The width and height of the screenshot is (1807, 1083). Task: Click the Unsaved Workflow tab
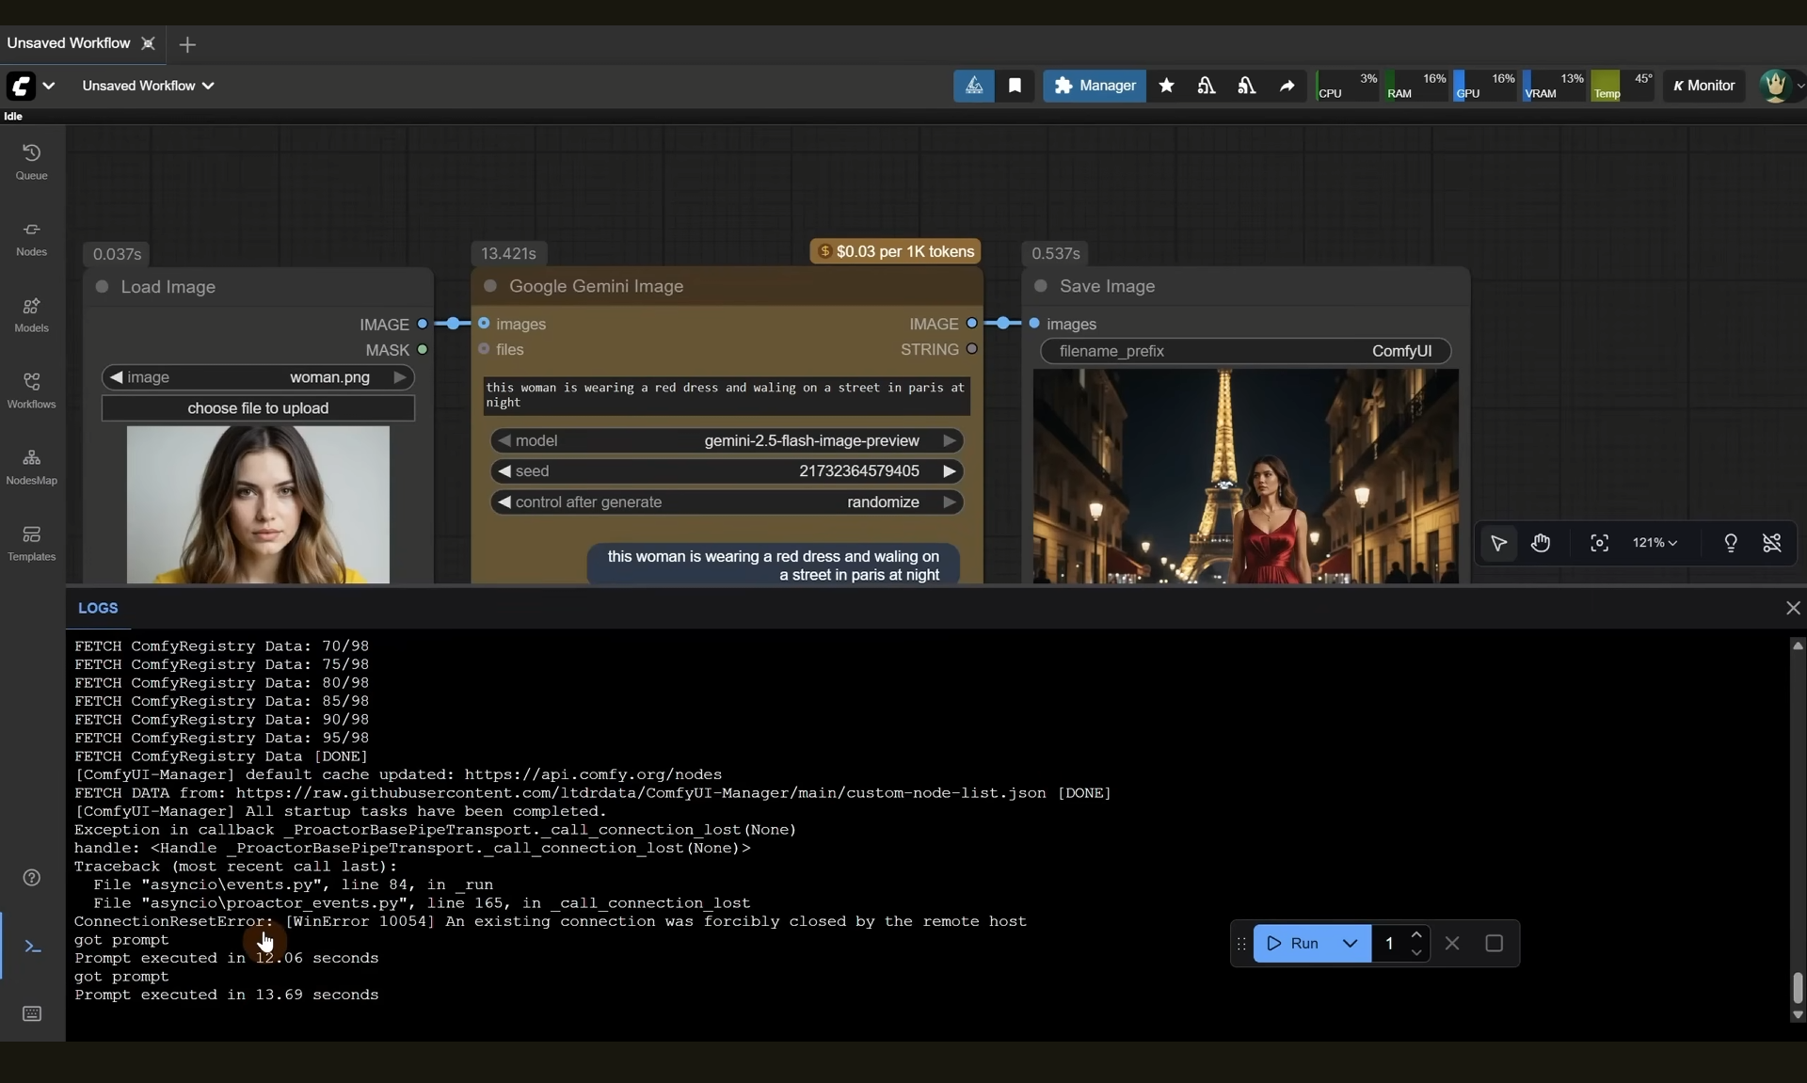pyautogui.click(x=69, y=43)
